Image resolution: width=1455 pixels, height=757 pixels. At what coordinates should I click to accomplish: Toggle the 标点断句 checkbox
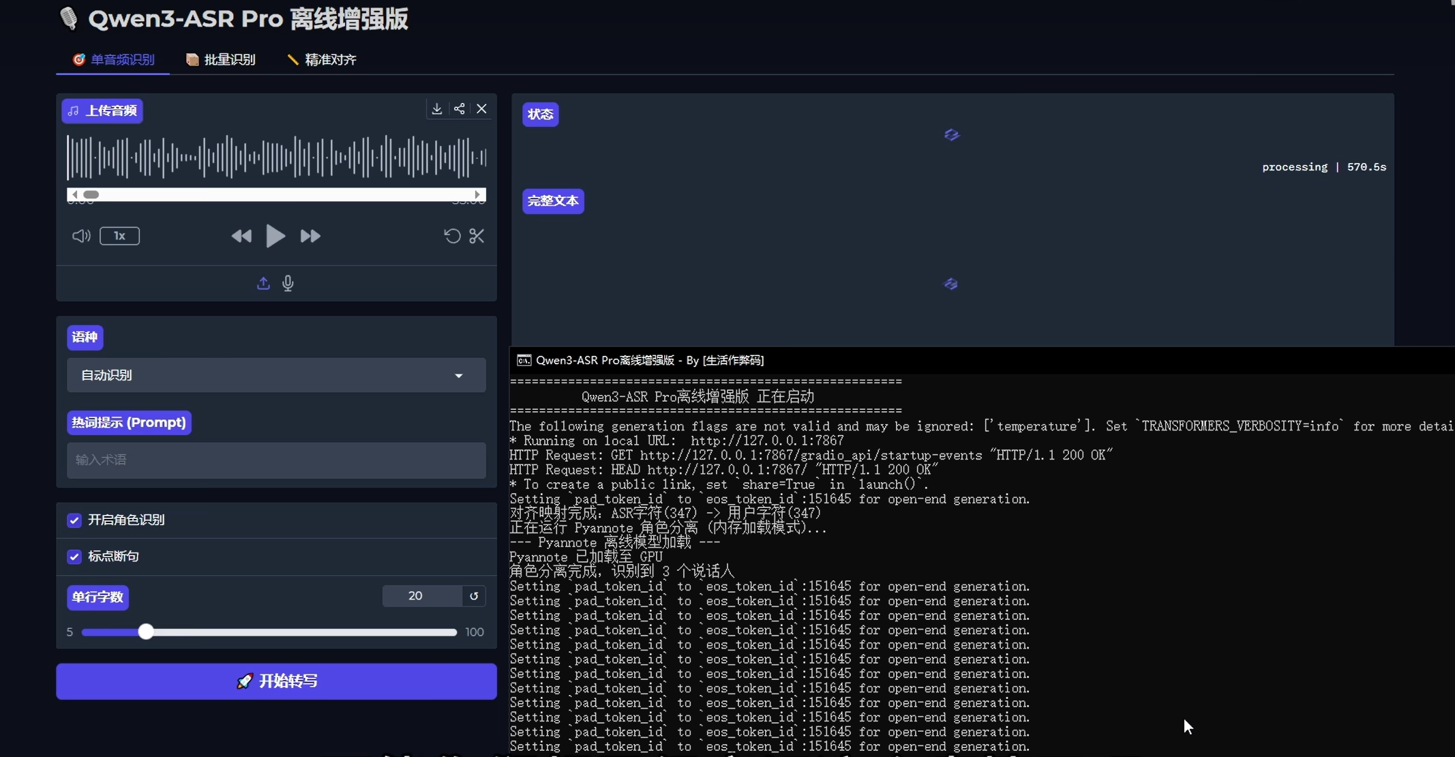coord(74,556)
